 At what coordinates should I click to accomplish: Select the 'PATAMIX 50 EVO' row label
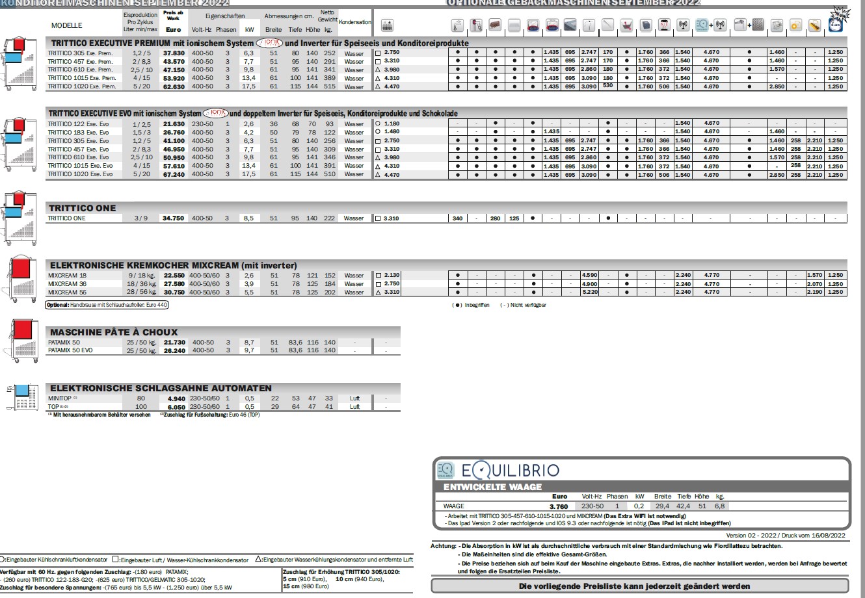coord(70,350)
